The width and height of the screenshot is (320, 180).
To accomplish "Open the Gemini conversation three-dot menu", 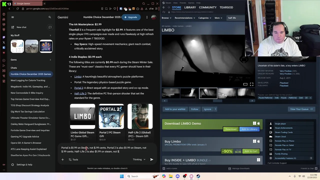I will tap(147, 17).
